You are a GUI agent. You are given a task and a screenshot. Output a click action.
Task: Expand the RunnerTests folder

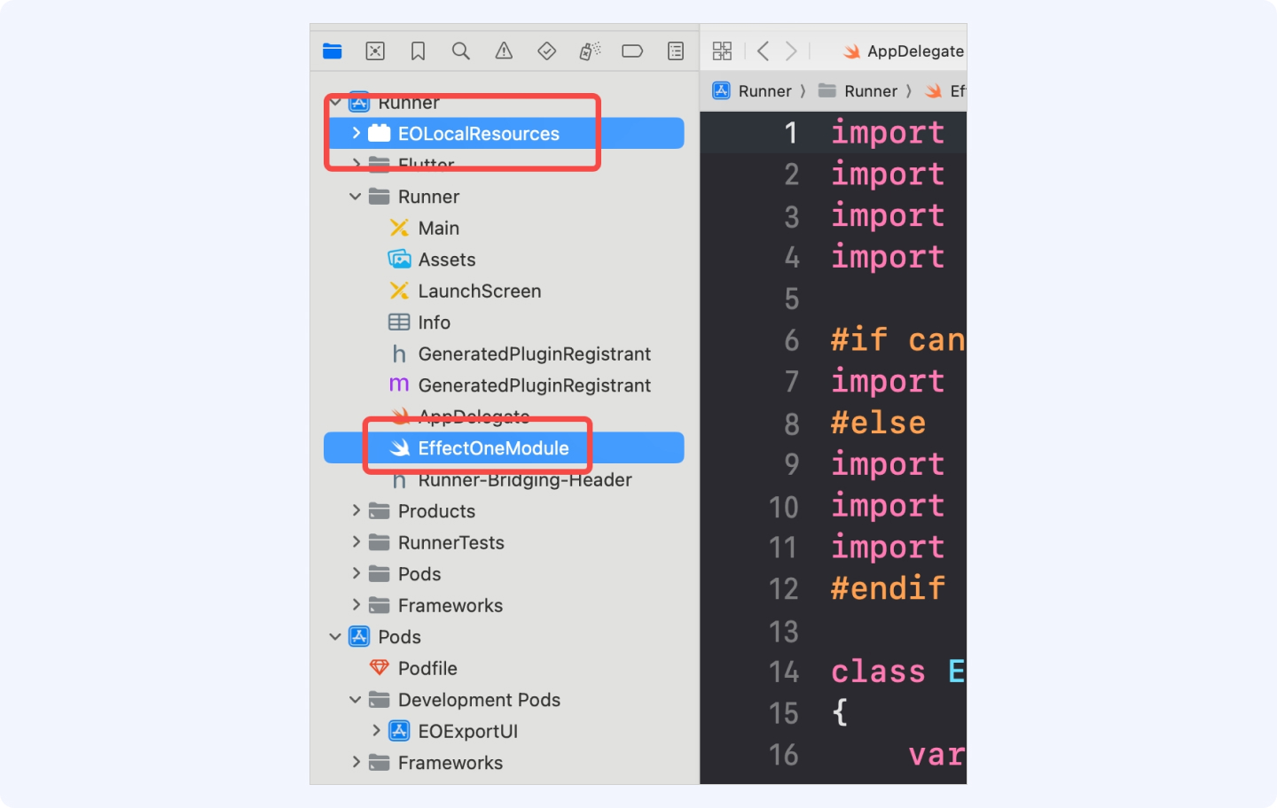tap(356, 542)
